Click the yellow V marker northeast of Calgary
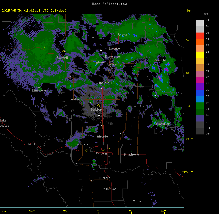Screen dimensions: 219x214 point(109,148)
